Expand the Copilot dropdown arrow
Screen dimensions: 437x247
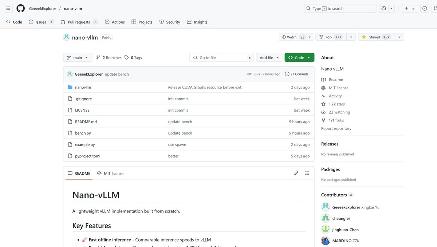click(x=391, y=8)
